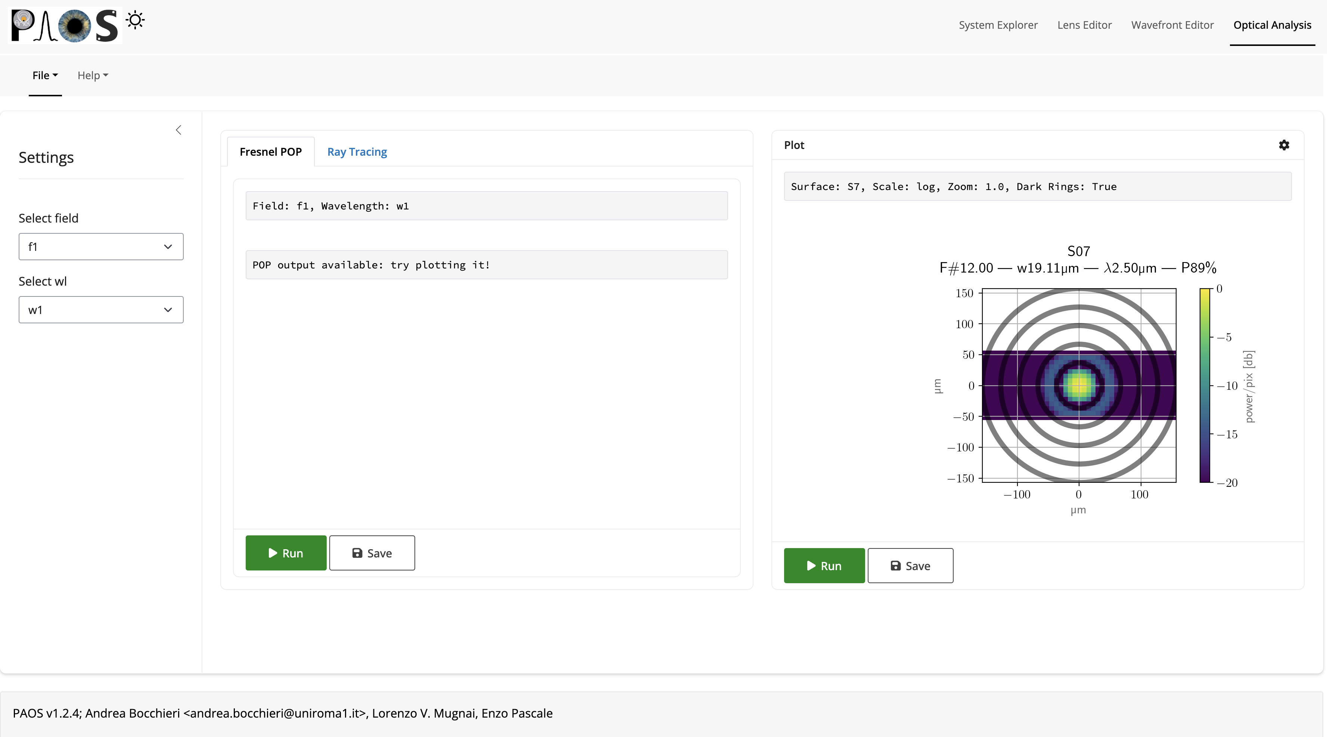Screen dimensions: 1327x737
Task: Click the PAOS logo
Action: coord(65,26)
